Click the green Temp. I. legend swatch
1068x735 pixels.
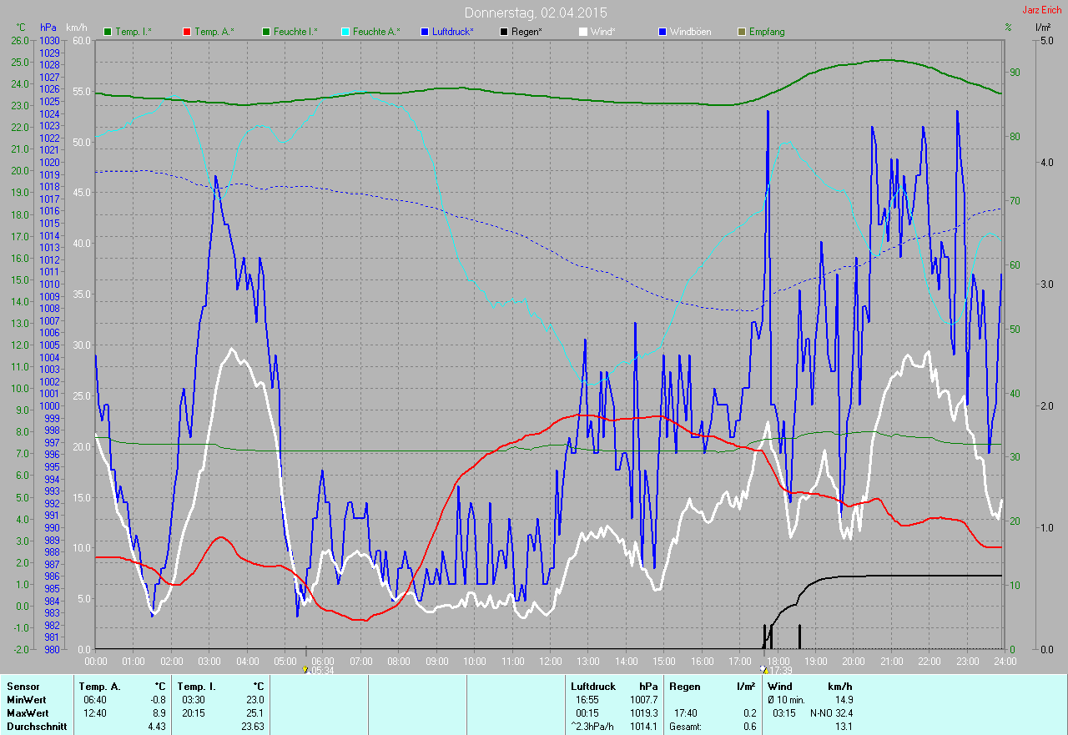click(x=107, y=32)
